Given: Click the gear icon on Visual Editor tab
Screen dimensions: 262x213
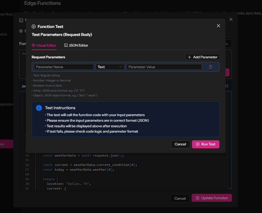Looking at the screenshot, I should 34,45.
